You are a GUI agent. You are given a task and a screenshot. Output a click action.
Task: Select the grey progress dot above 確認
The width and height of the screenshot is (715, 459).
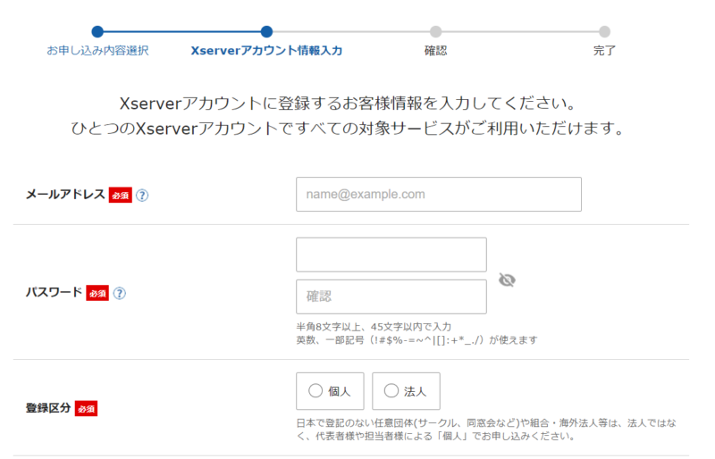click(436, 31)
